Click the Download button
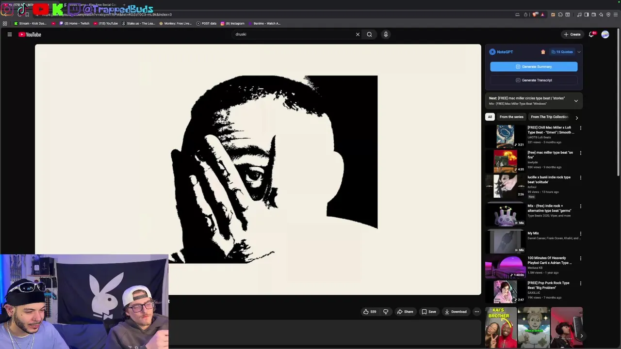Screen dimensions: 621x349 (456, 312)
